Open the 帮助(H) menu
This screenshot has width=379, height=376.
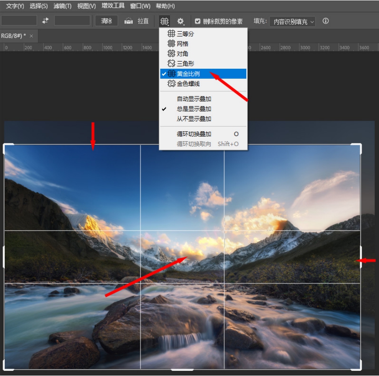[165, 6]
